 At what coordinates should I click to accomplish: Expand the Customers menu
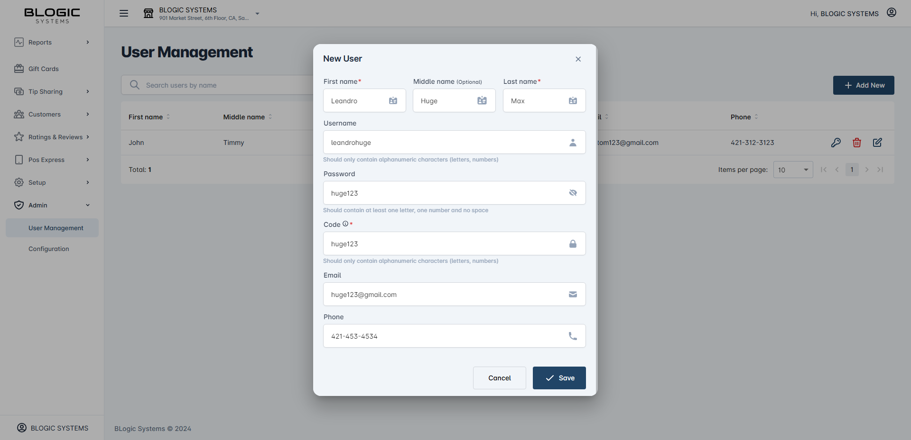point(52,114)
